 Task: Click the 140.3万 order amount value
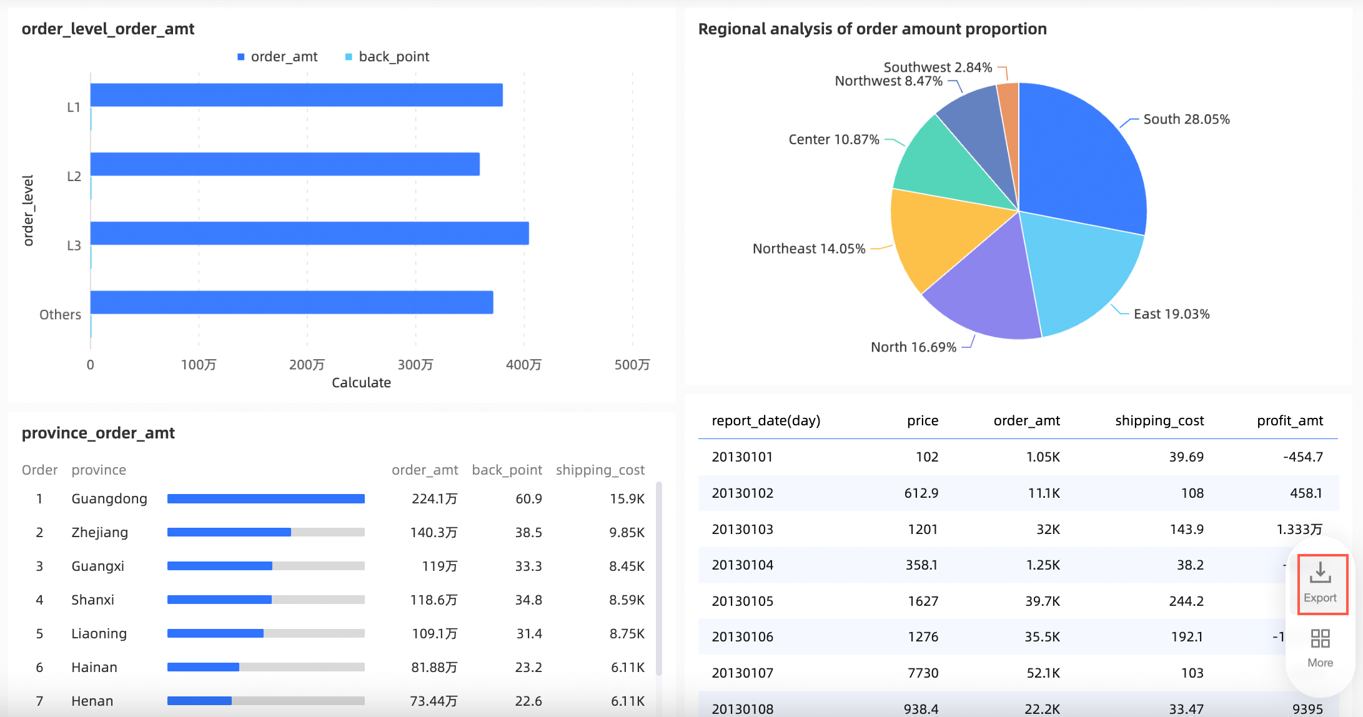pyautogui.click(x=434, y=532)
